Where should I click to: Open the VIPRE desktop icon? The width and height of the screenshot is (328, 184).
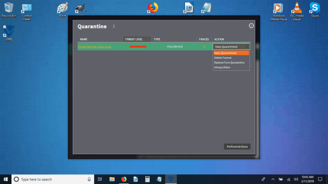pyautogui.click(x=9, y=33)
